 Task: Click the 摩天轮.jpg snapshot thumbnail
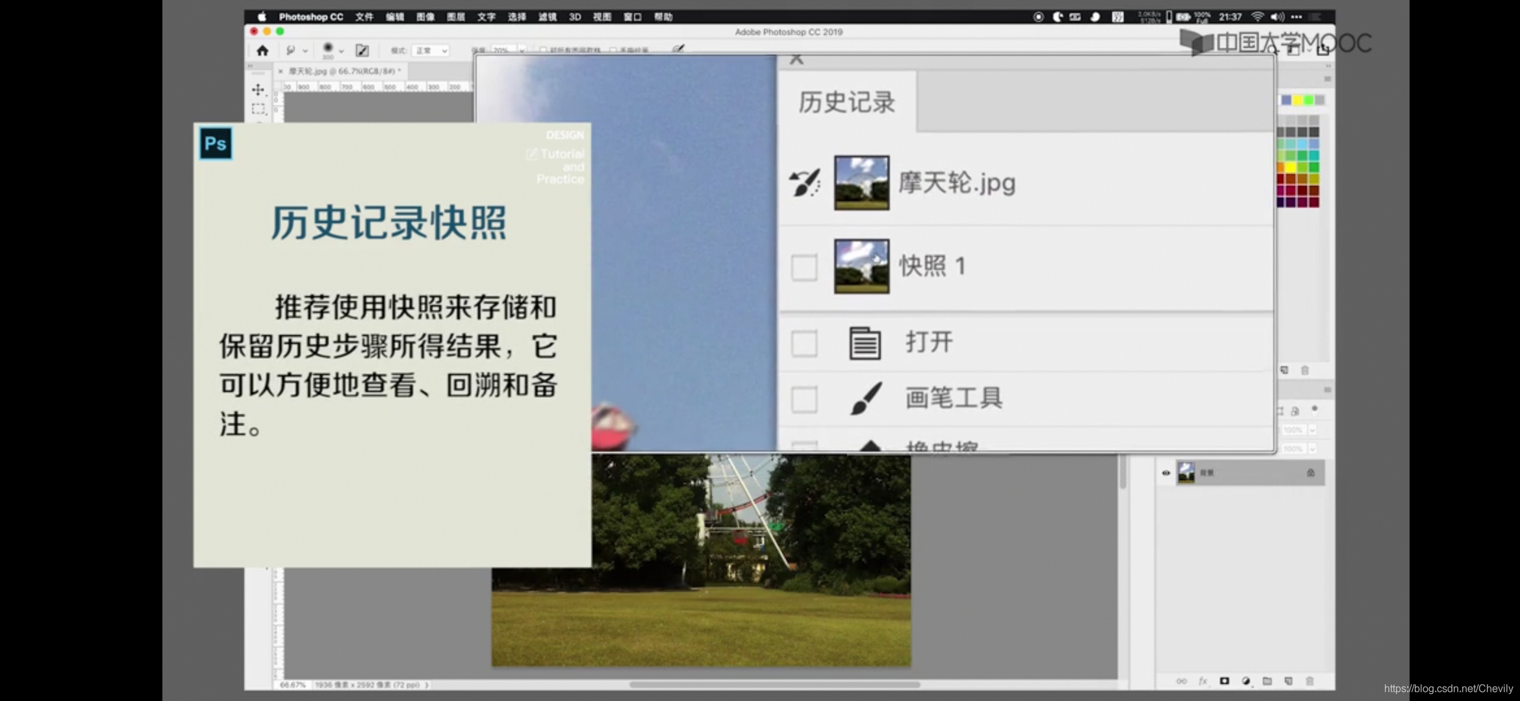coord(862,182)
